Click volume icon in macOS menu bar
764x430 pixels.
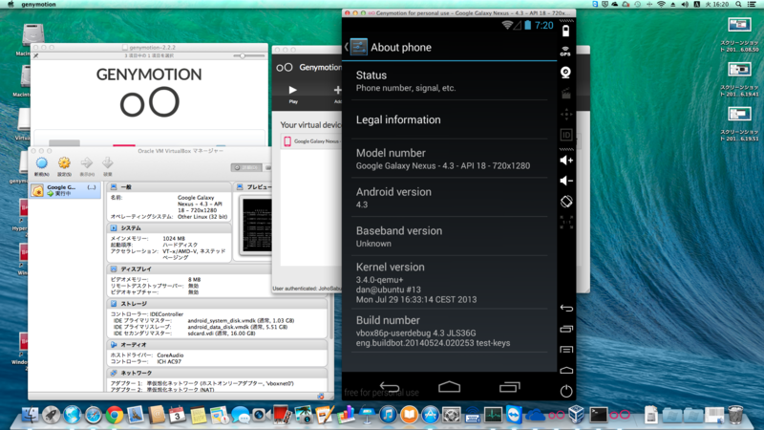tap(685, 4)
